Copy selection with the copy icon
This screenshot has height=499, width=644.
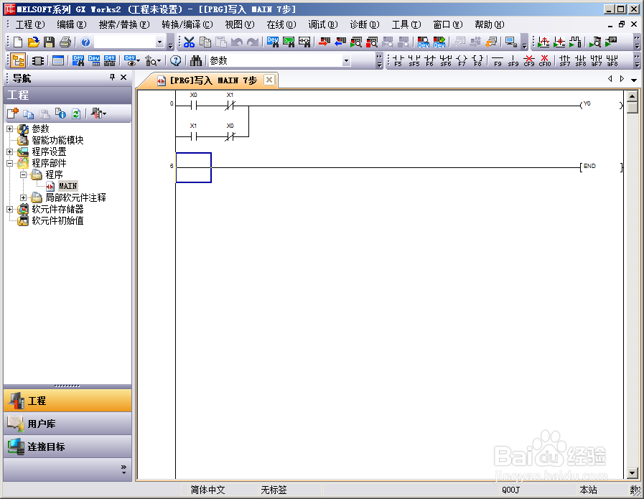pyautogui.click(x=205, y=42)
